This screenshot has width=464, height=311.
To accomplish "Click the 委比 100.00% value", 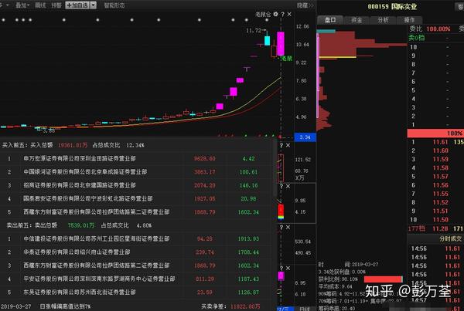I will click(438, 29).
